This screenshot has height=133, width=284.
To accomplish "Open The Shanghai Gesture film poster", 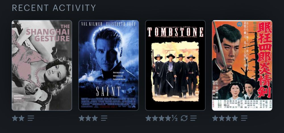I will click(42, 65).
